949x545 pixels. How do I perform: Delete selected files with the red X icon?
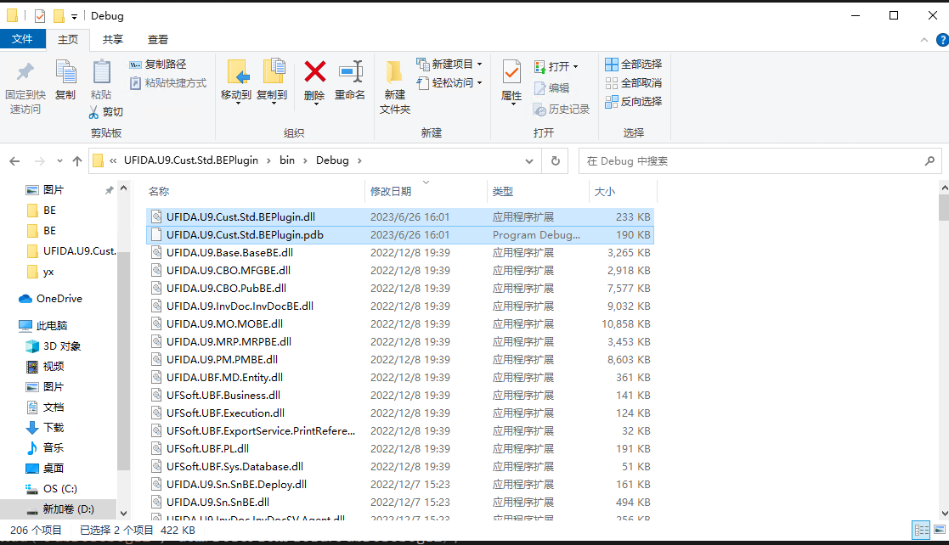click(315, 81)
